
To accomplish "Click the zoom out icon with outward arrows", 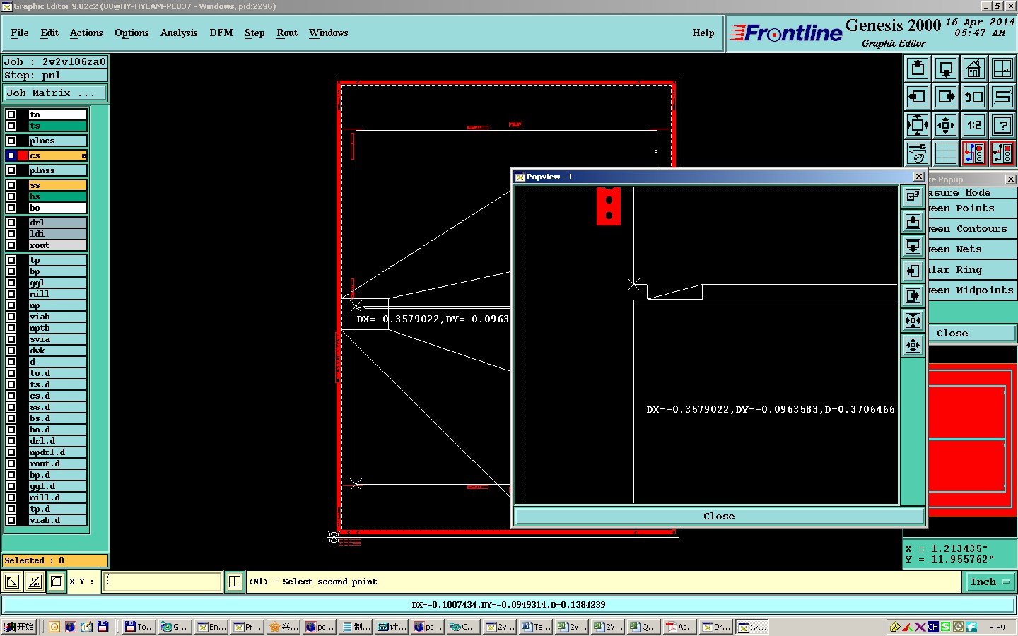I will [946, 125].
